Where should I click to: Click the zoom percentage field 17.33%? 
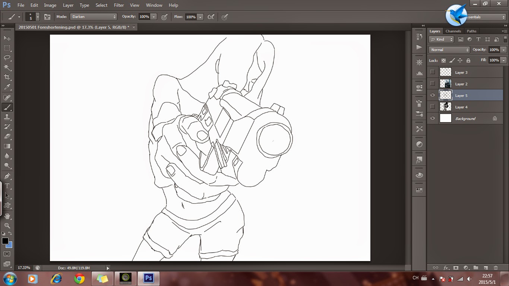(24, 268)
